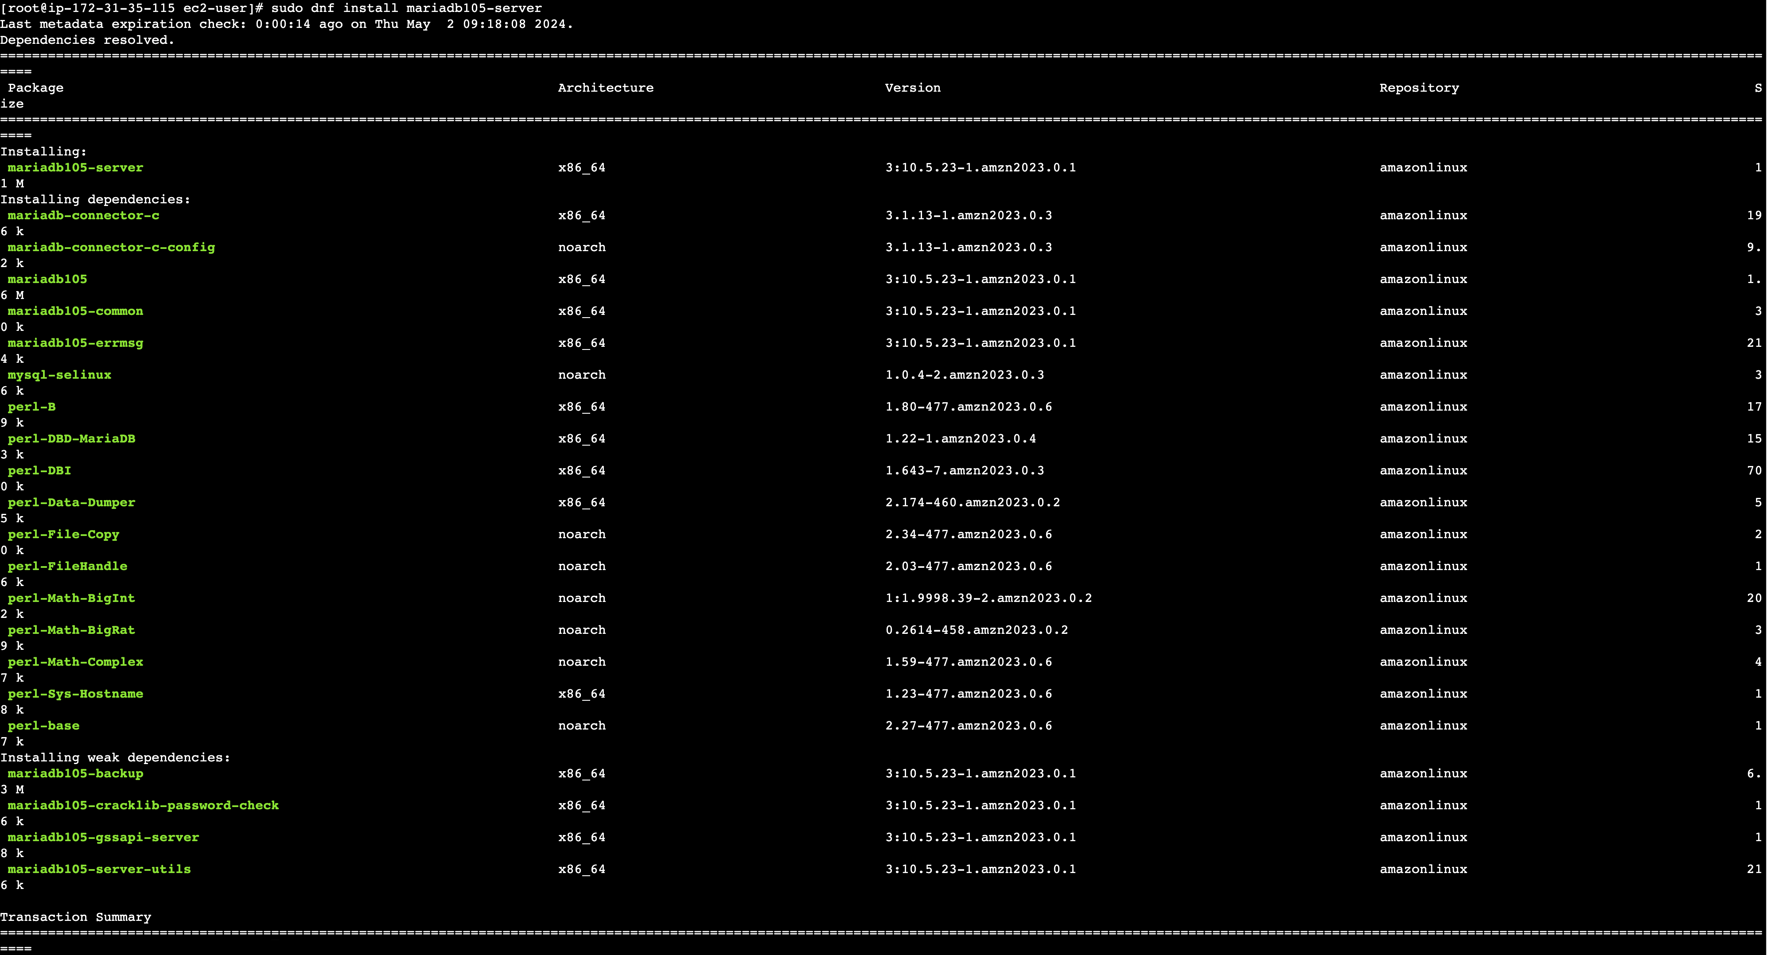Click the perl-Data-Dumper package name
This screenshot has height=955, width=1767.
coord(71,502)
